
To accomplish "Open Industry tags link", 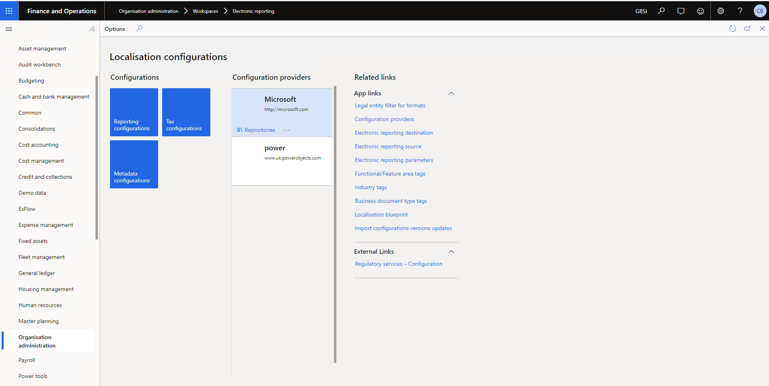I will point(371,188).
